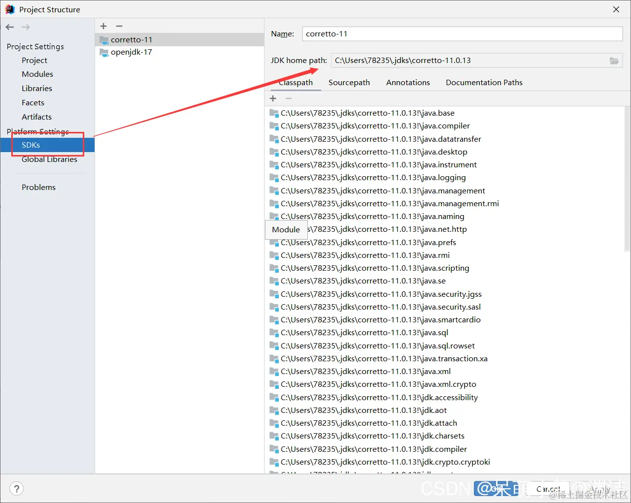
Task: Select the java.management.rmi classpath entry
Action: [x=390, y=204]
